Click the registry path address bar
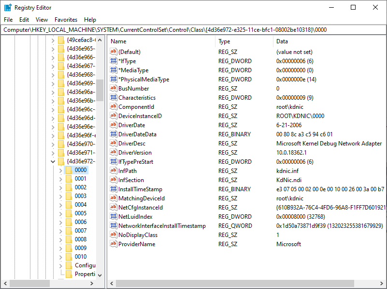387x289 pixels. [x=193, y=30]
